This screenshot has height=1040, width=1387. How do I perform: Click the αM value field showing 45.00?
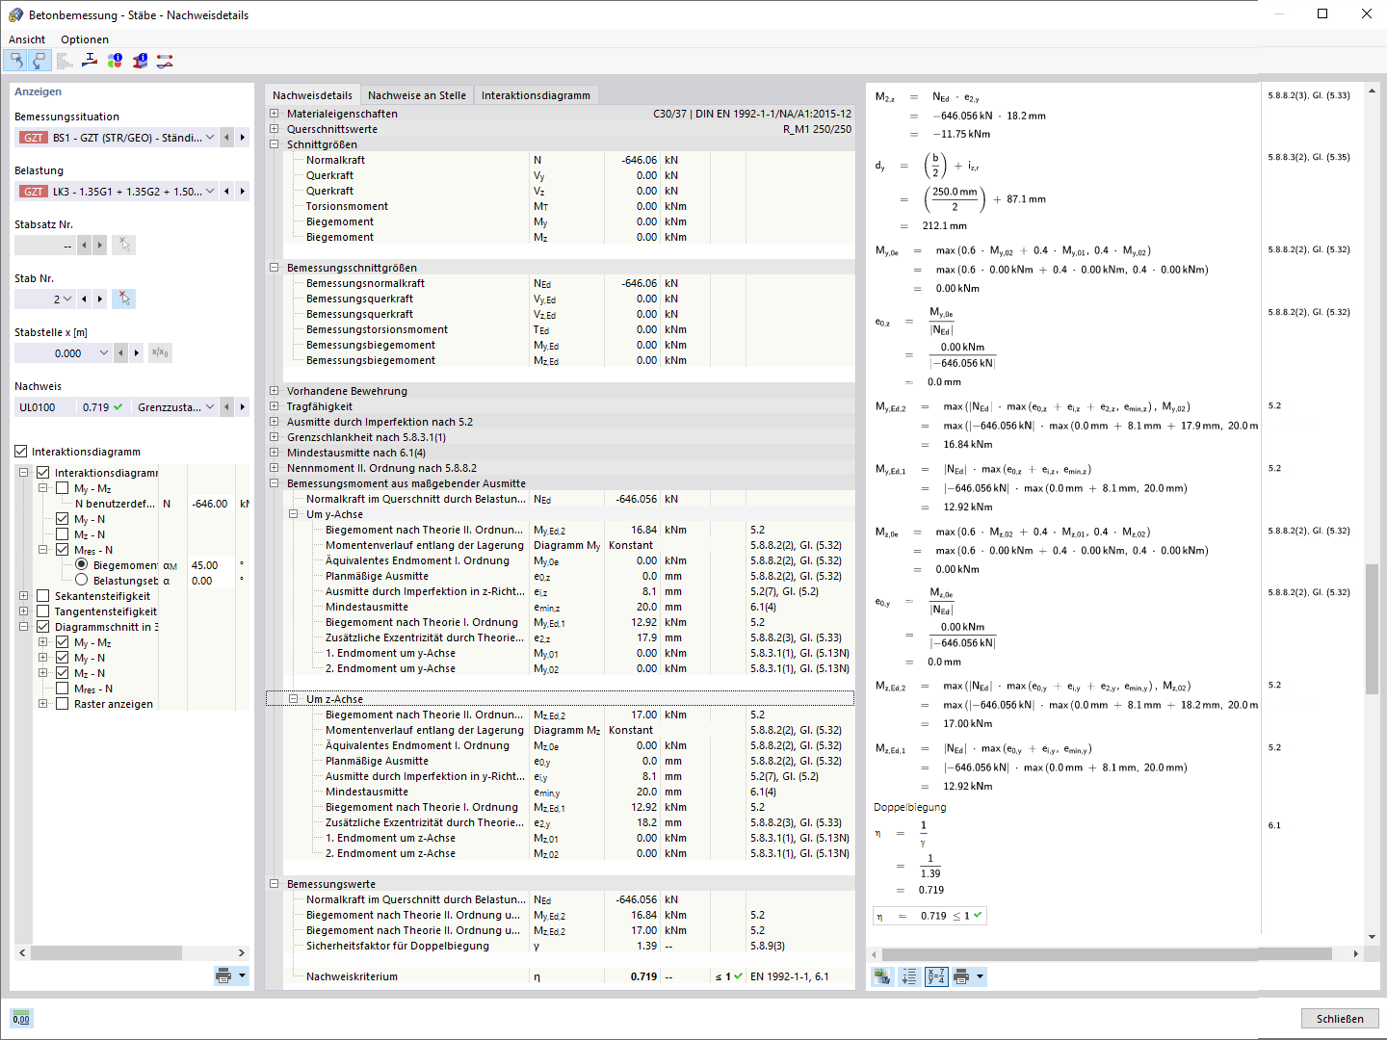pyautogui.click(x=212, y=565)
